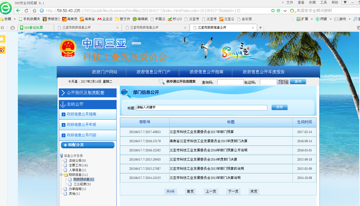Open the 收藏 favorites star icon in bookmarks bar

tap(2, 19)
